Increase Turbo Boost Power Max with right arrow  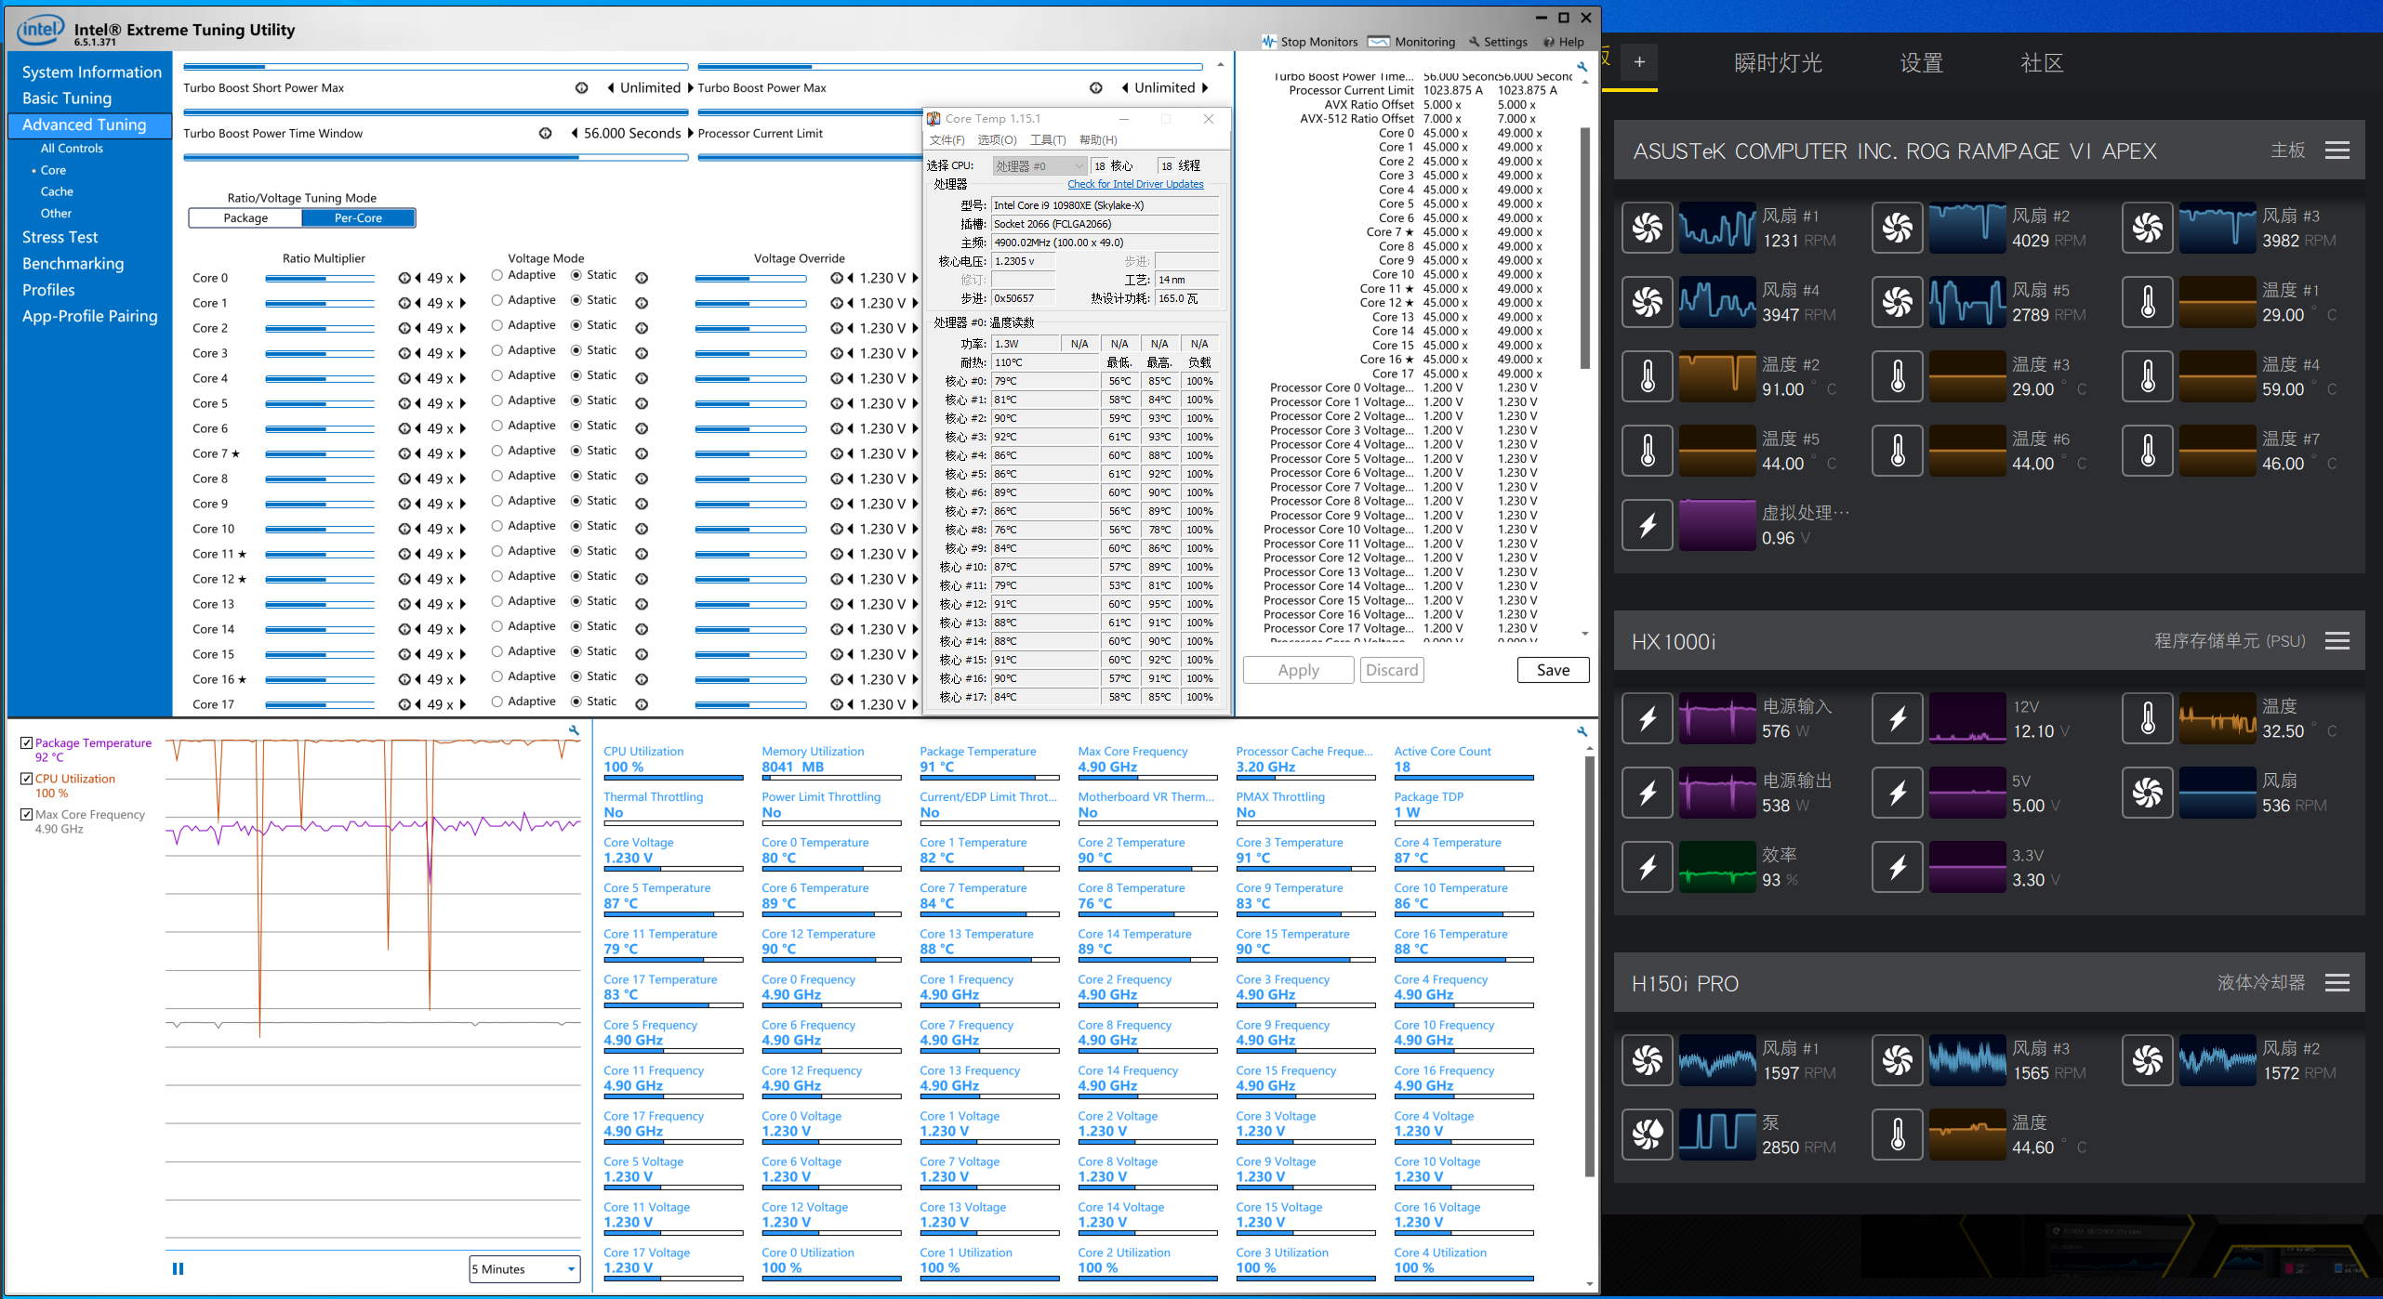(1205, 87)
